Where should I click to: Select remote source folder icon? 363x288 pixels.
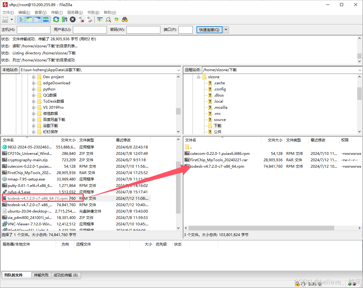point(210,120)
